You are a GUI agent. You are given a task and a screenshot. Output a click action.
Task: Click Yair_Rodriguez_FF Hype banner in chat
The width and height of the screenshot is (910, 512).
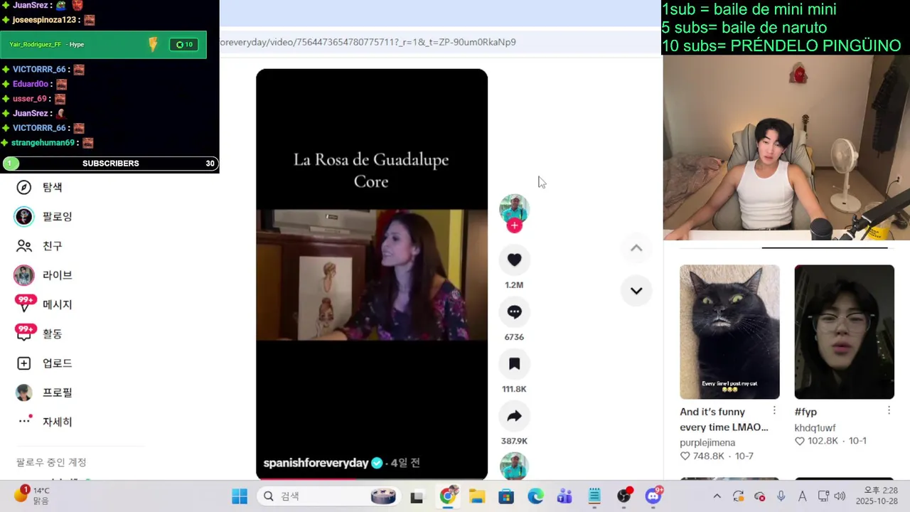click(104, 45)
